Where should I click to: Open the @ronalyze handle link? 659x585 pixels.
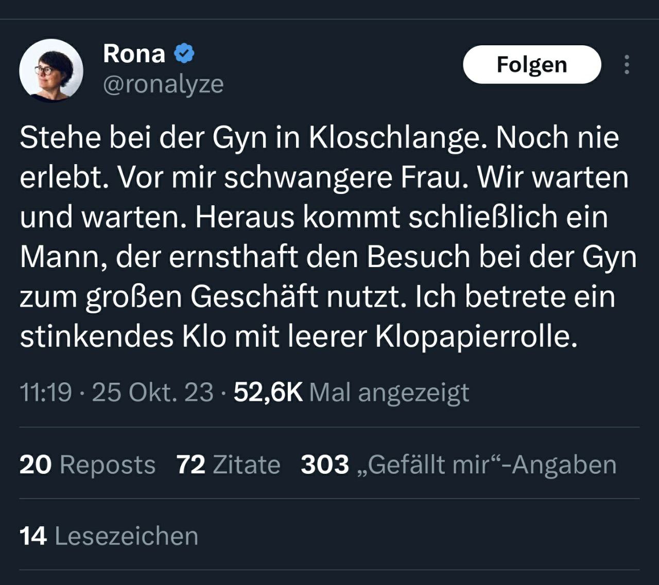tap(163, 84)
